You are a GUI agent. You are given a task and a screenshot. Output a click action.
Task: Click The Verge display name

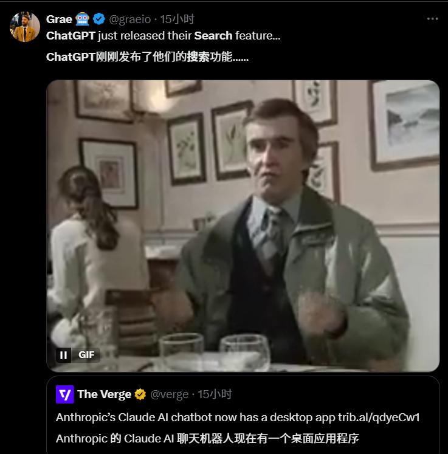click(x=105, y=394)
